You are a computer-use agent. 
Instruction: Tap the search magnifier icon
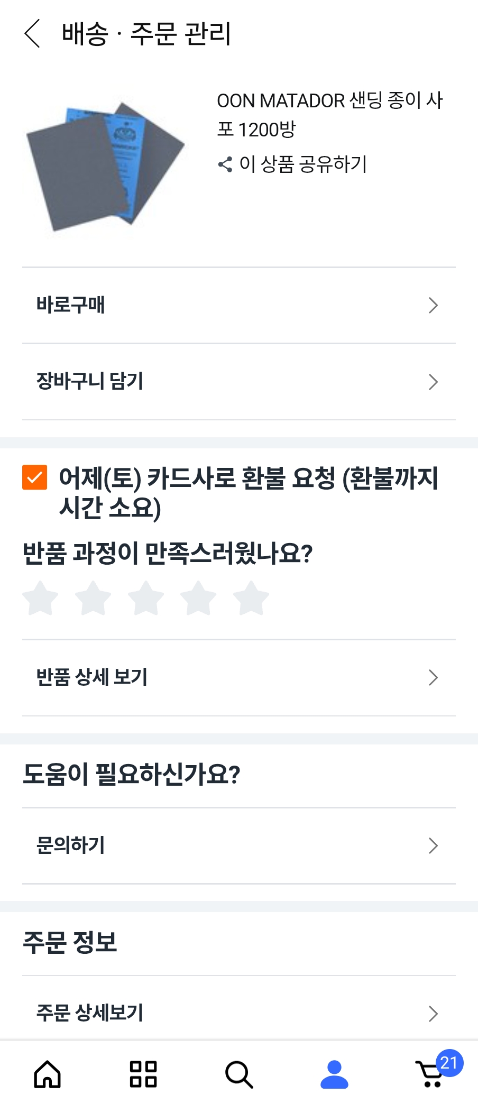[x=239, y=1074]
